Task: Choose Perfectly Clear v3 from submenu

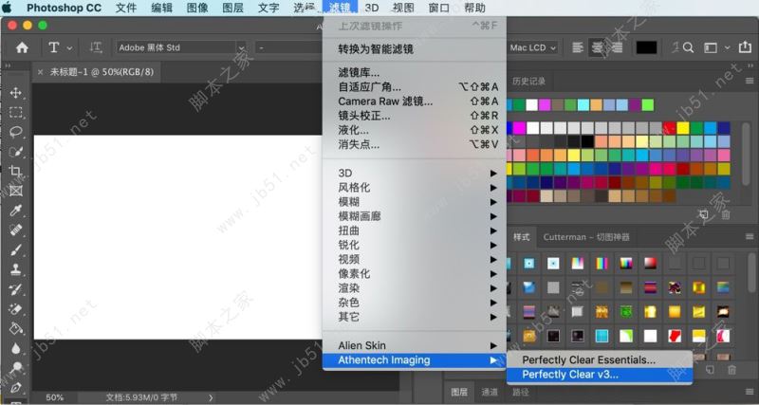Action: (600, 375)
